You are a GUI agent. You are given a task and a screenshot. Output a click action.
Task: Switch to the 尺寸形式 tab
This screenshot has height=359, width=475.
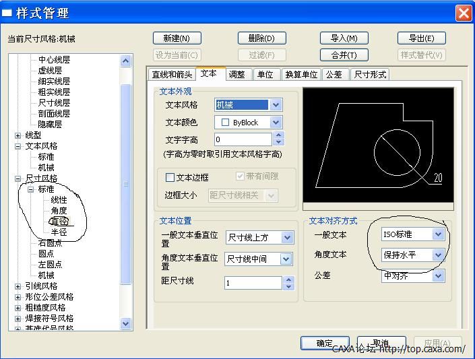(x=370, y=75)
